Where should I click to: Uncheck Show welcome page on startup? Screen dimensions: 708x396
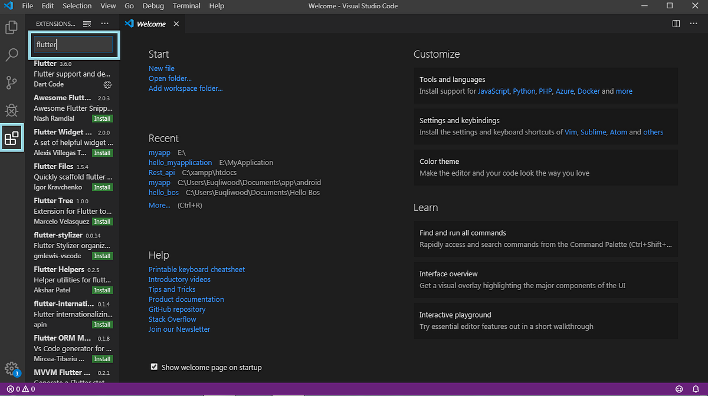point(154,367)
